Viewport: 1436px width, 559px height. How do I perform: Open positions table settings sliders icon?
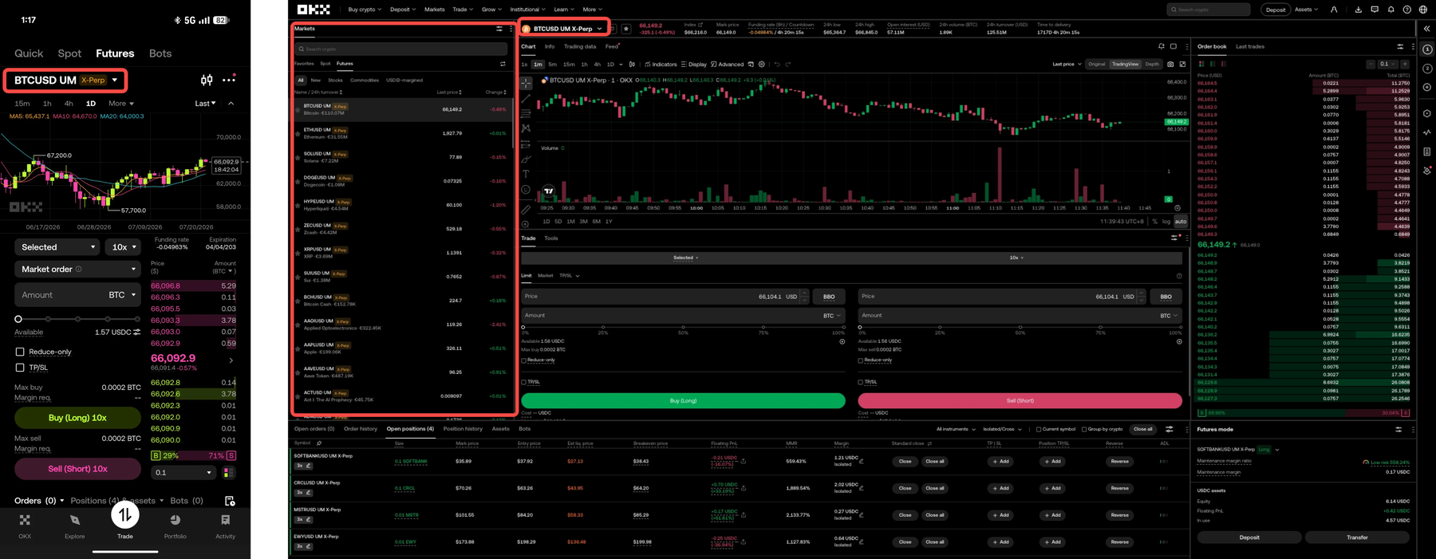click(x=1169, y=429)
